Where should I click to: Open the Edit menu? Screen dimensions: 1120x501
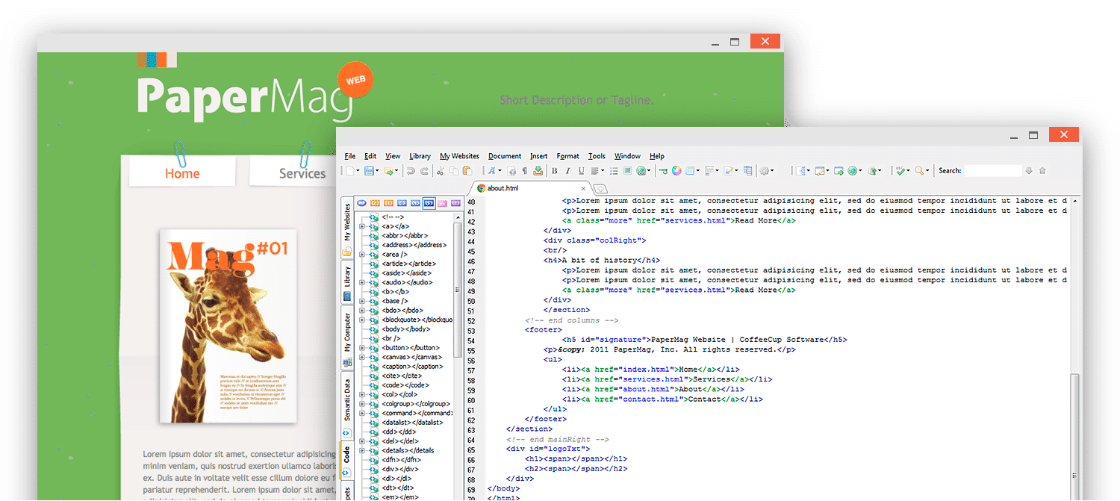click(370, 156)
